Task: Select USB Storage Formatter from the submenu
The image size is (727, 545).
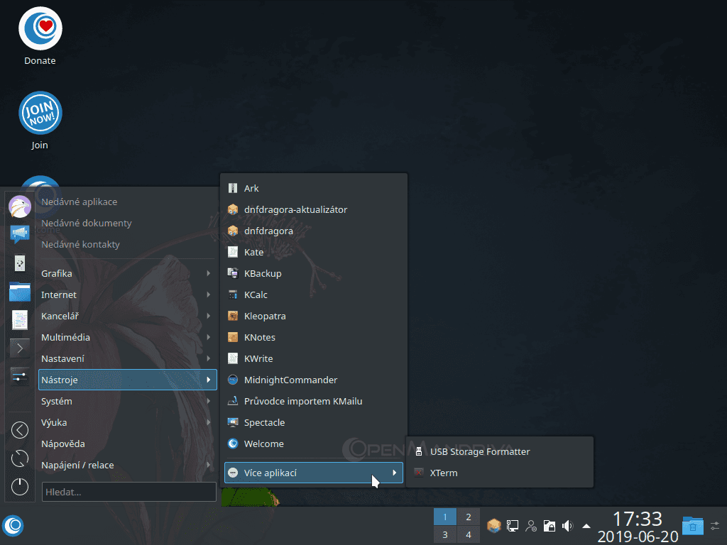Action: click(x=479, y=451)
